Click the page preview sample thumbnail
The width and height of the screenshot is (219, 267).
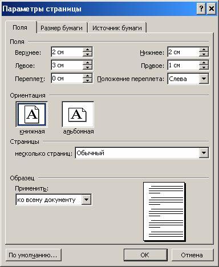(164, 212)
